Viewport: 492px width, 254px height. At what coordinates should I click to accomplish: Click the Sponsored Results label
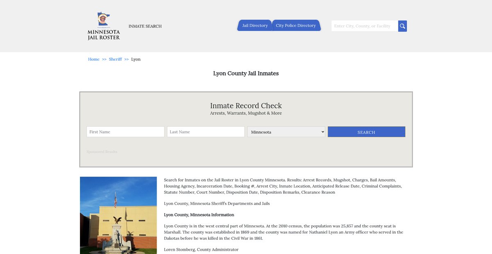coord(102,152)
